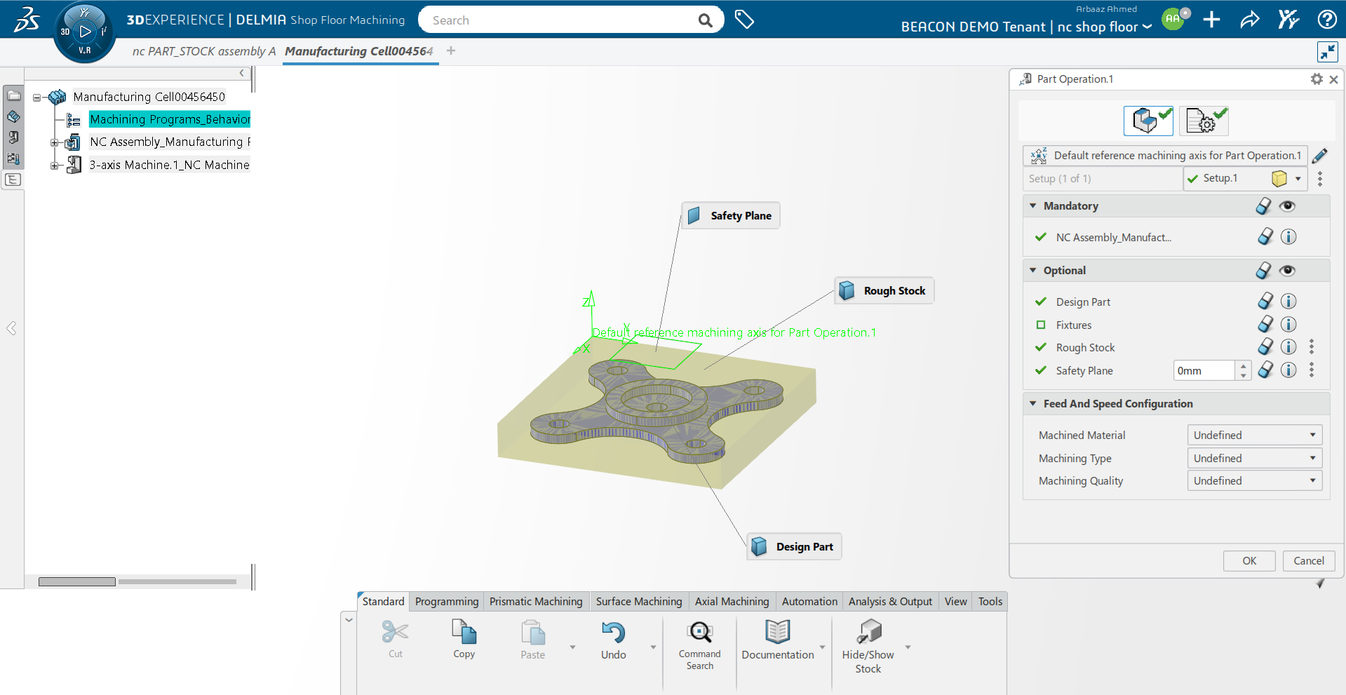Select Machining Programs_Behavior tree item
This screenshot has height=695, width=1346.
pyautogui.click(x=170, y=119)
